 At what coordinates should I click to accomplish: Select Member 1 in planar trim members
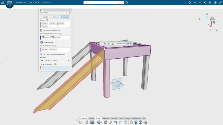(45, 49)
